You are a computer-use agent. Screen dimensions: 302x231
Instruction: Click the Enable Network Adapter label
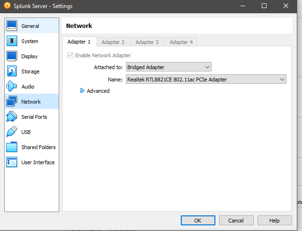click(x=103, y=55)
